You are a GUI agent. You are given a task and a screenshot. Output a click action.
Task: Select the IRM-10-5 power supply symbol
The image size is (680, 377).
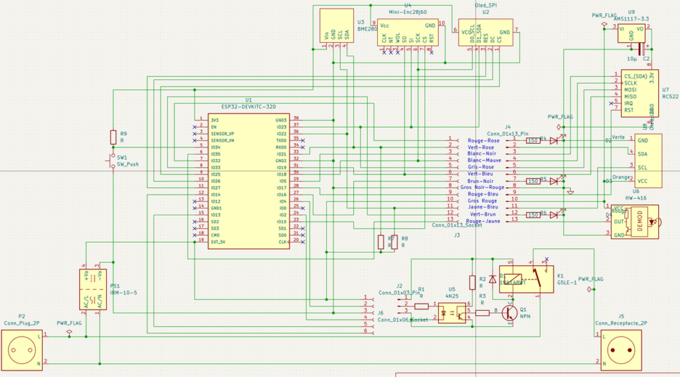coord(93,289)
